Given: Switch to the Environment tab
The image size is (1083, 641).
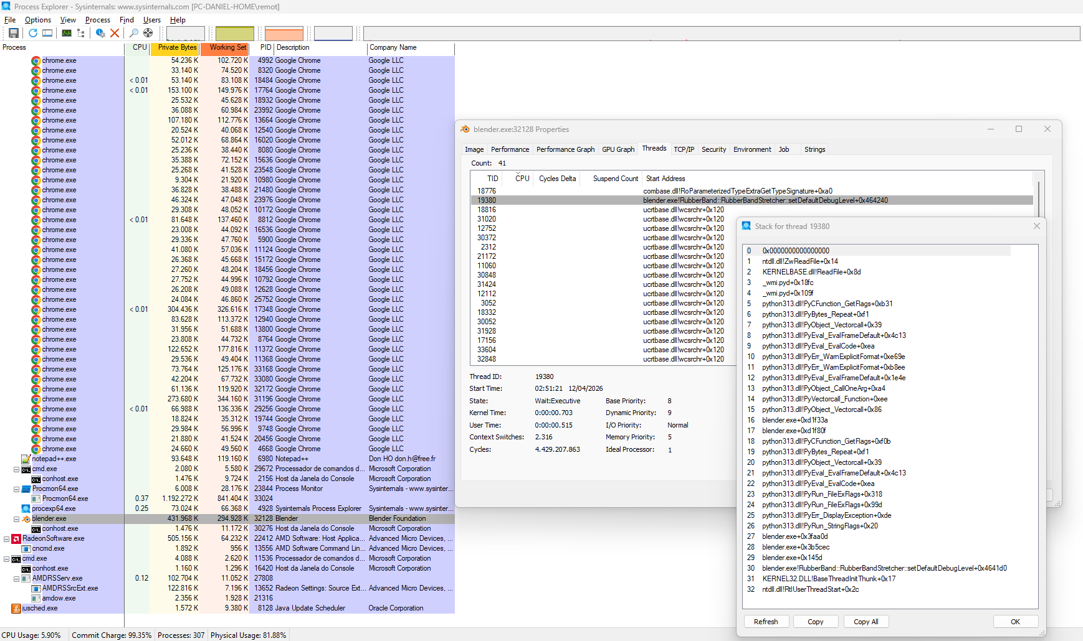Looking at the screenshot, I should [x=751, y=149].
